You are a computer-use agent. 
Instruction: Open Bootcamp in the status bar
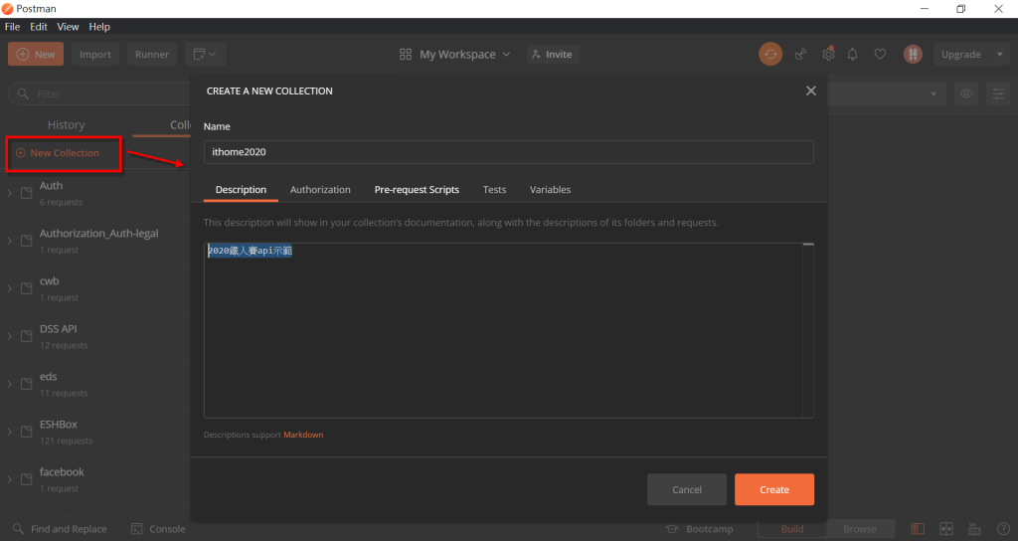tap(700, 529)
